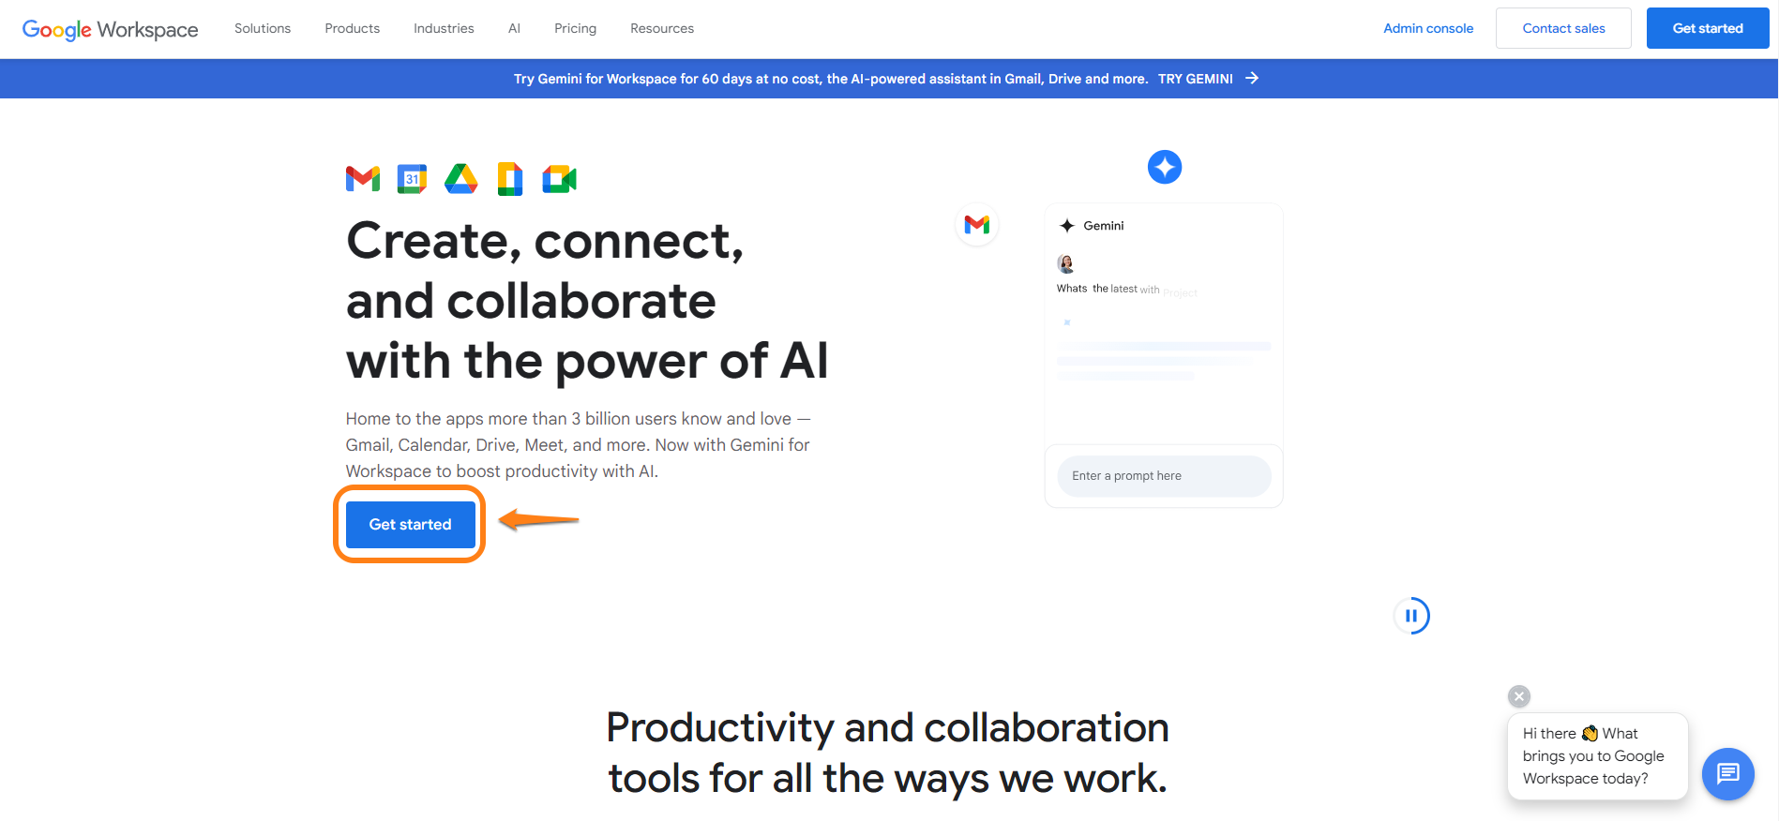
Task: Open the AI navigation item
Action: click(x=514, y=28)
